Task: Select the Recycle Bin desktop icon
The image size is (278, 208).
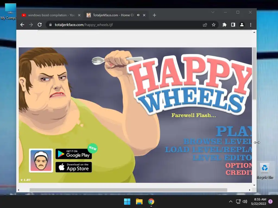Action: coord(265,171)
